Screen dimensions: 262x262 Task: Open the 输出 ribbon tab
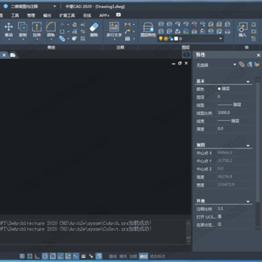tap(47, 15)
